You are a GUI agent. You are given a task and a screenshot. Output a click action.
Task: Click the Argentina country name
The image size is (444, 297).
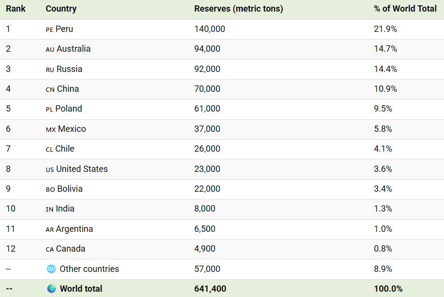tap(74, 229)
